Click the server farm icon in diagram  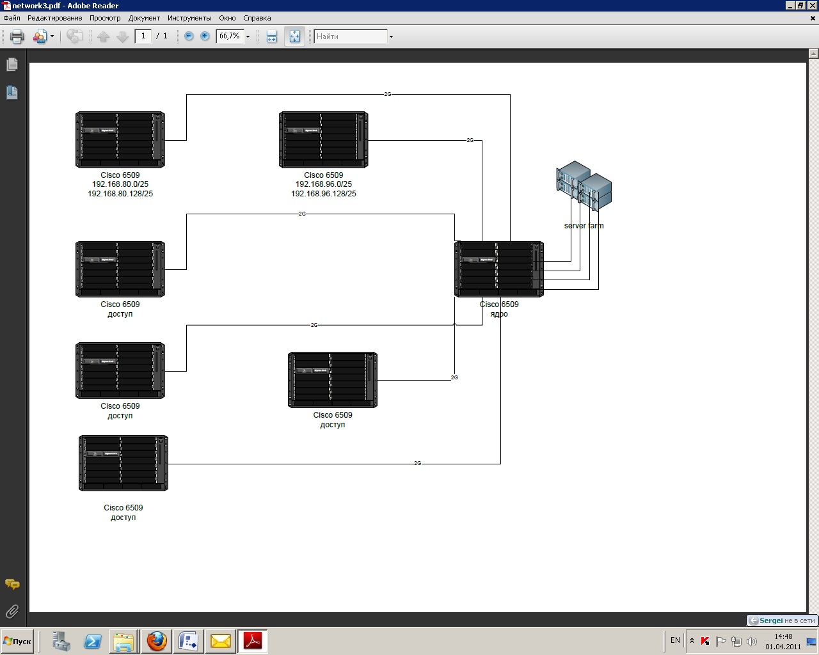point(584,186)
